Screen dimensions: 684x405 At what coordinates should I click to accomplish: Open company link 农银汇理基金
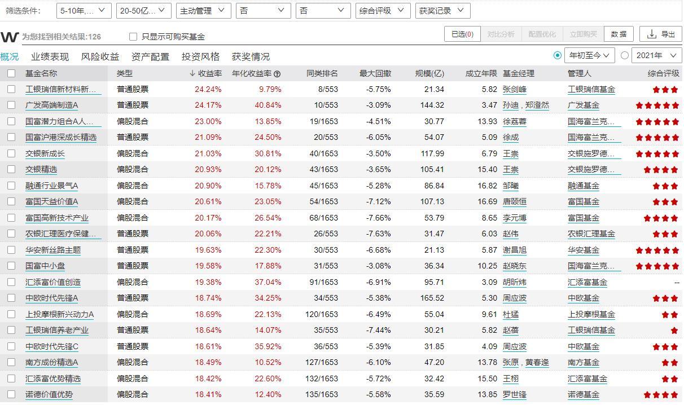point(591,234)
